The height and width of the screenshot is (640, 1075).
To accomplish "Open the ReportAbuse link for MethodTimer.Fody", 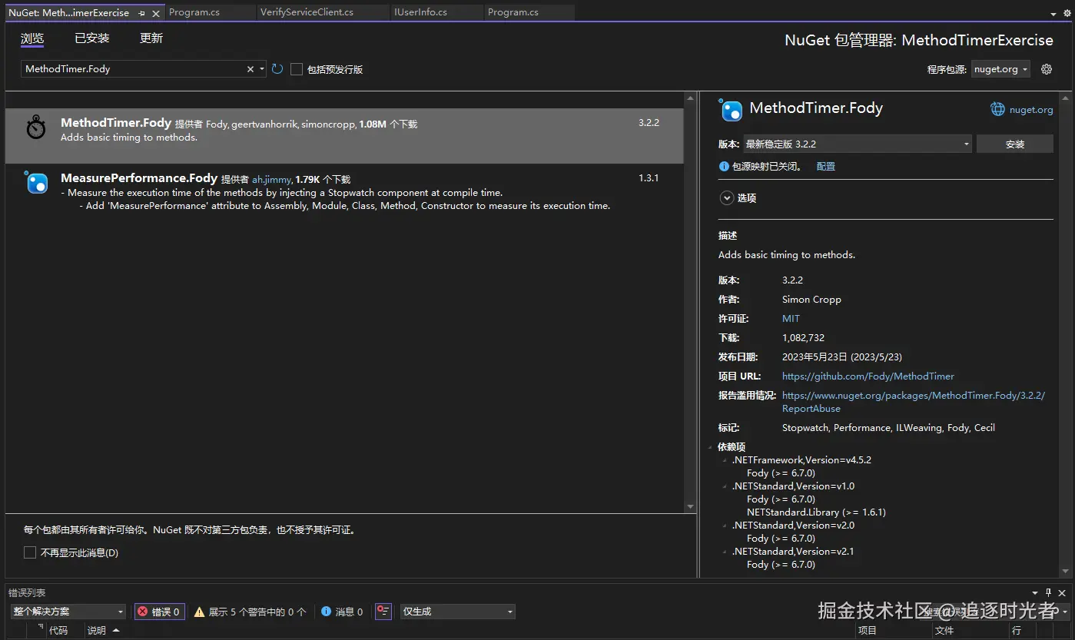I will click(x=914, y=402).
